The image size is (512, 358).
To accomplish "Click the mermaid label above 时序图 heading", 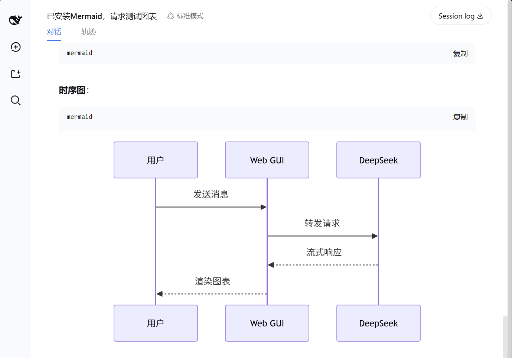I will tap(79, 53).
